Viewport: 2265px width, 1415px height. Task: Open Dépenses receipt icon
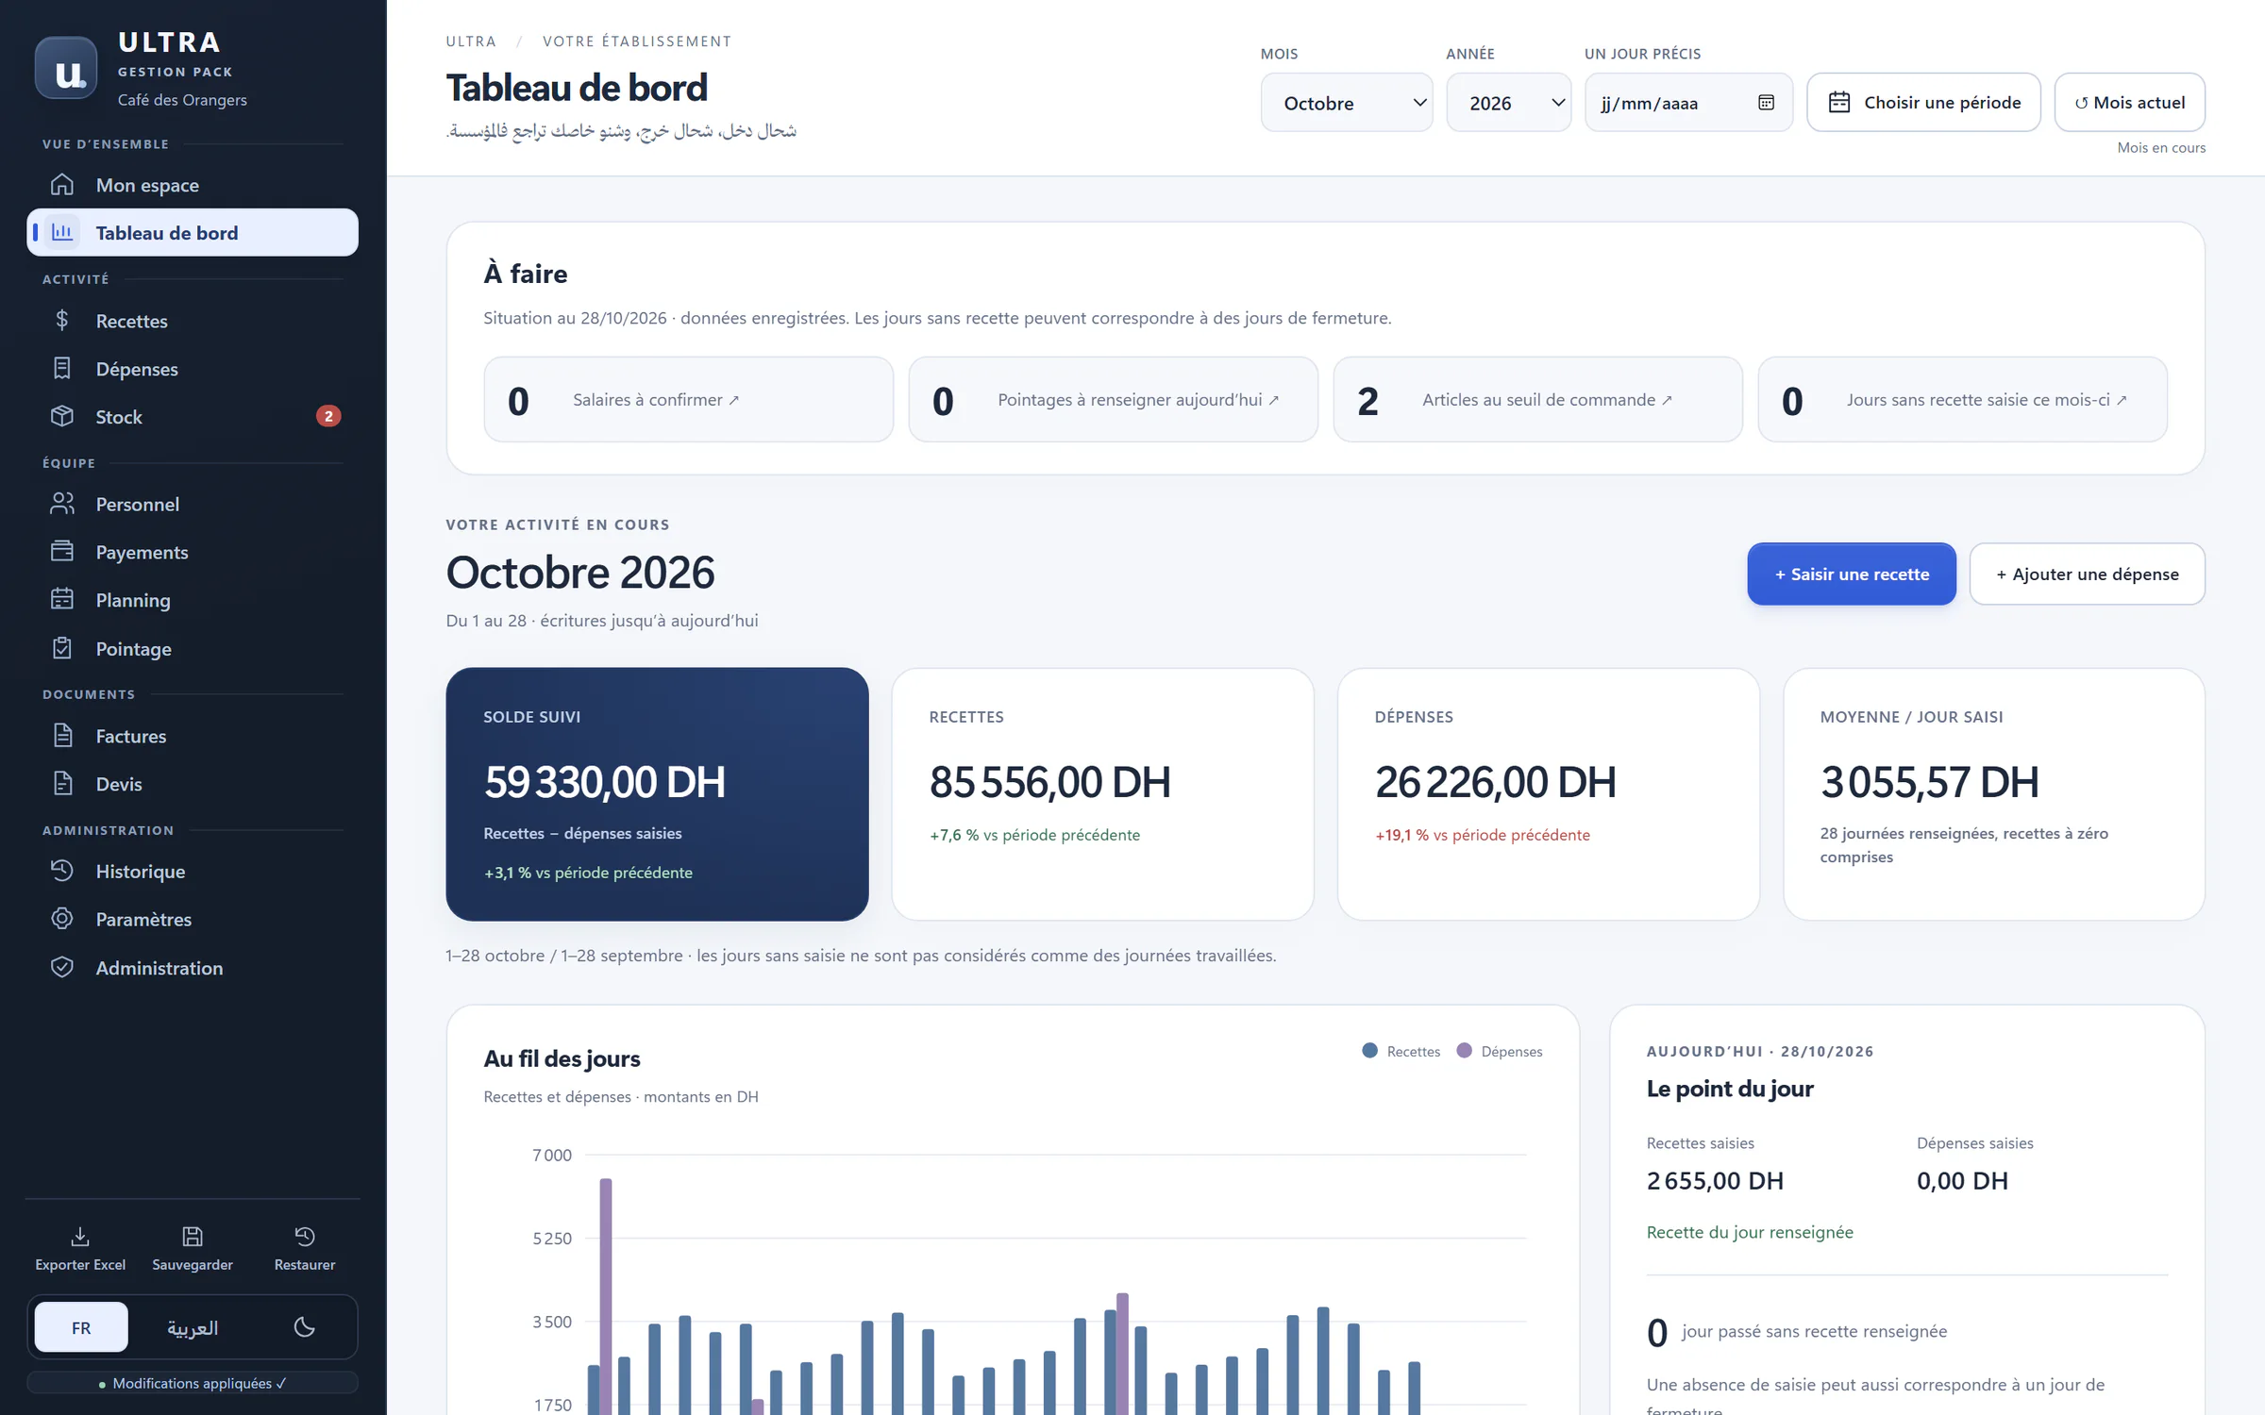[x=62, y=369]
